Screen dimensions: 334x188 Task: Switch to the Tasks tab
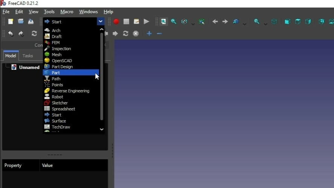click(x=28, y=56)
